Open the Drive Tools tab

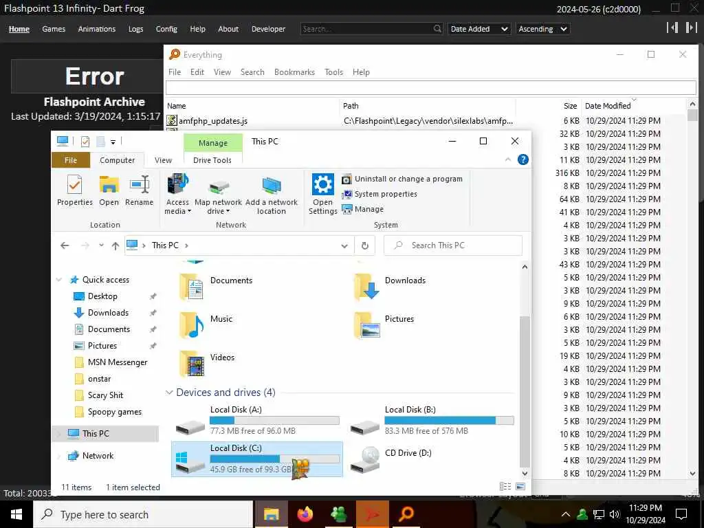(212, 160)
